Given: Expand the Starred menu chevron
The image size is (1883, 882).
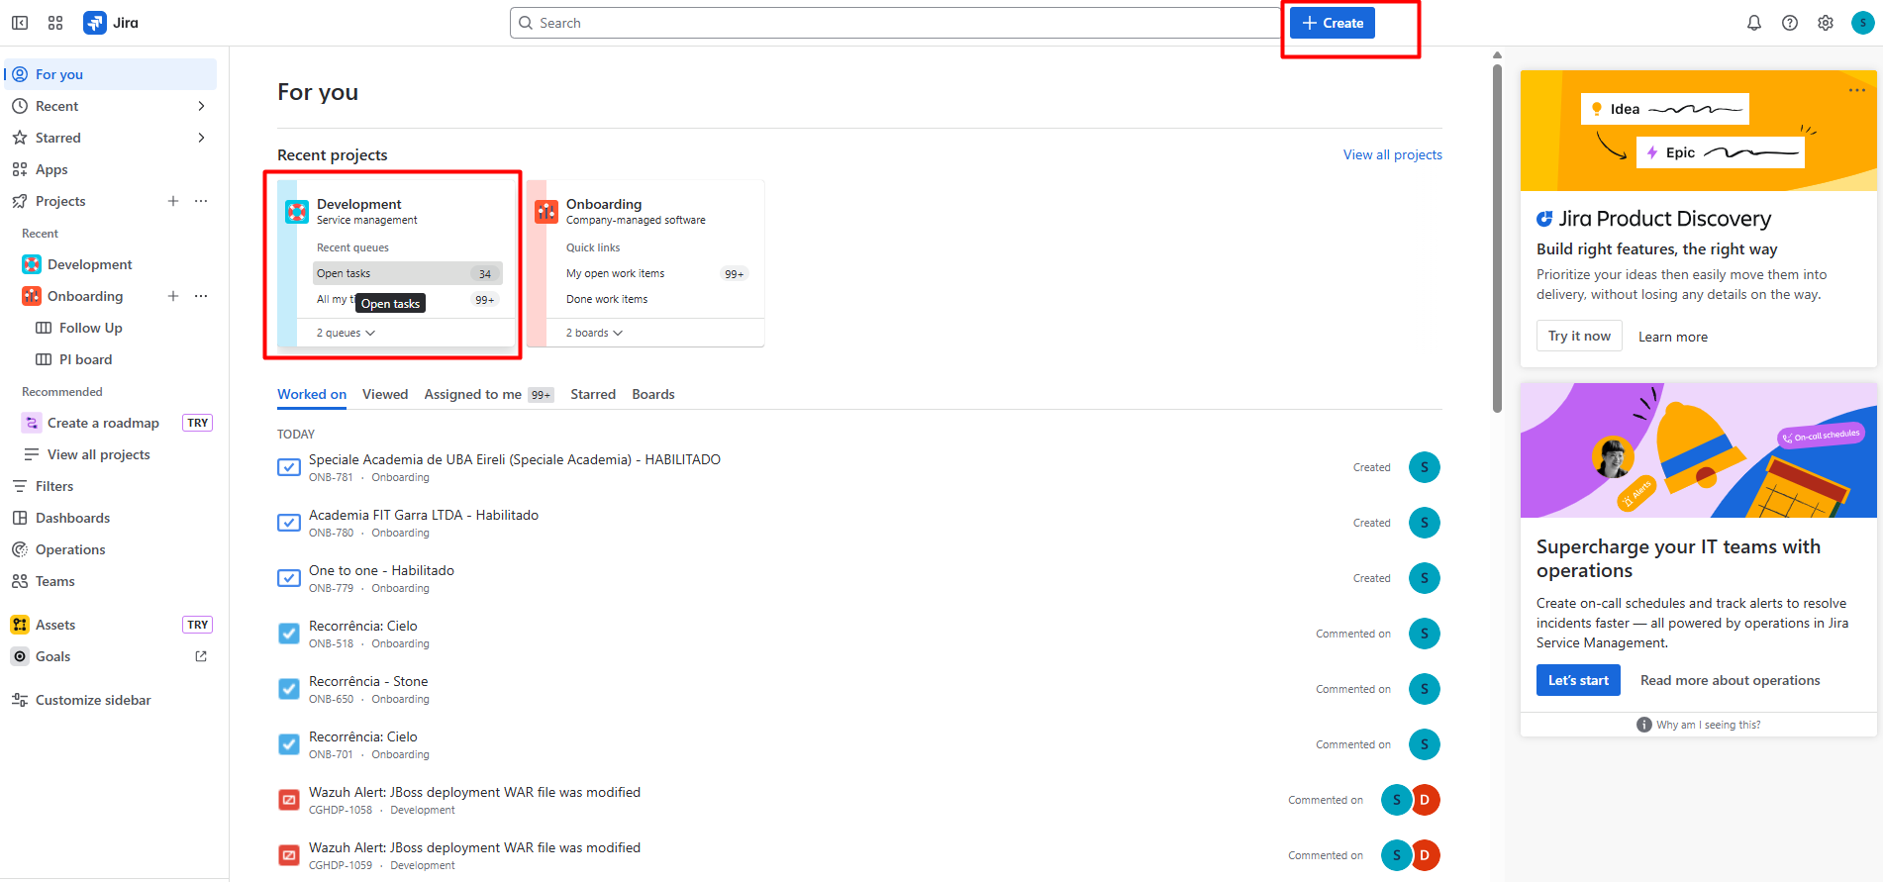Looking at the screenshot, I should (x=201, y=138).
